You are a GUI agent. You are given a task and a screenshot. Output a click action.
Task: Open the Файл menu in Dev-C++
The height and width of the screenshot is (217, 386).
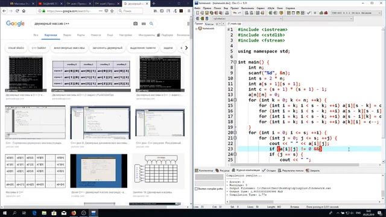coord(197,8)
